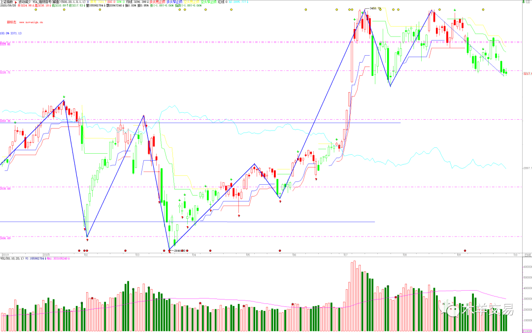Click the high price 高3238.18 value

tap(42, 6)
